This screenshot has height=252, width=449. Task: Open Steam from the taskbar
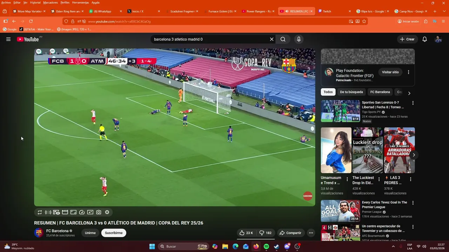[277, 246]
